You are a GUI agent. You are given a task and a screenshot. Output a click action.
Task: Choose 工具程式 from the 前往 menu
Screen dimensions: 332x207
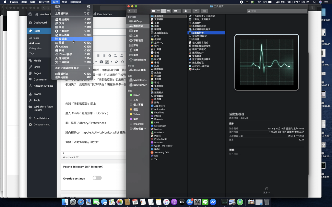[72, 62]
